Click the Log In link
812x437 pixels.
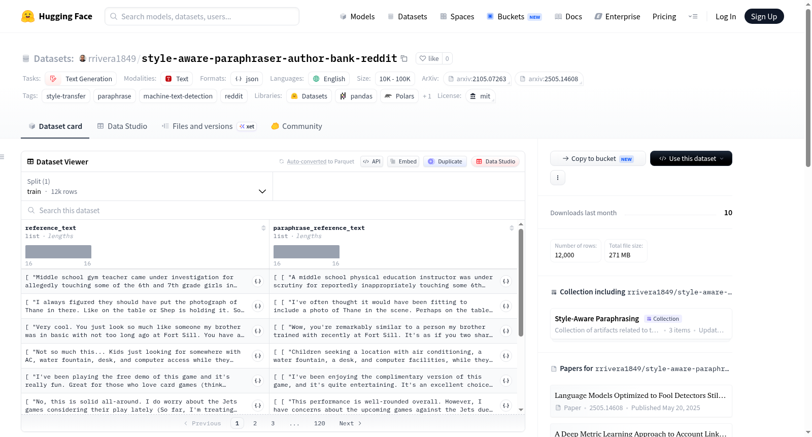coord(726,16)
